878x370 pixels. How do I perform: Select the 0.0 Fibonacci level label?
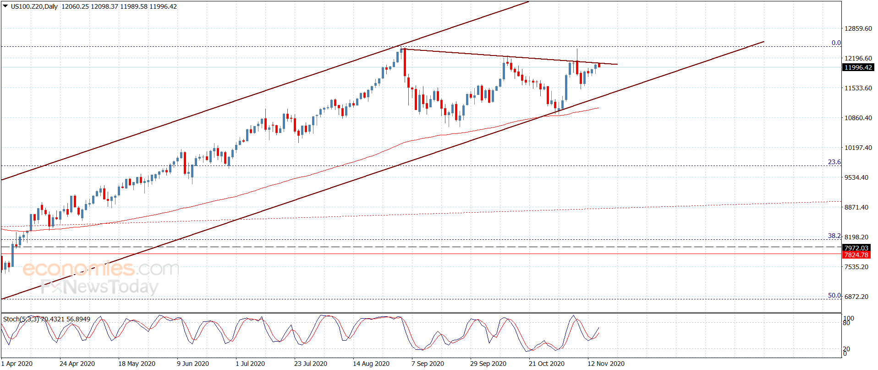[836, 43]
